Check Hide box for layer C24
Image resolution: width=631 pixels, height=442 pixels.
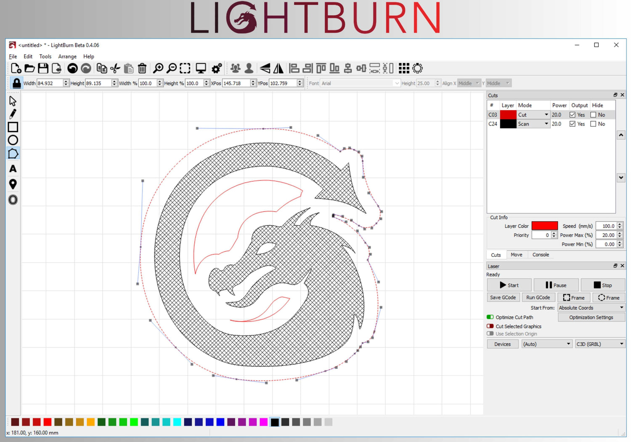click(593, 124)
